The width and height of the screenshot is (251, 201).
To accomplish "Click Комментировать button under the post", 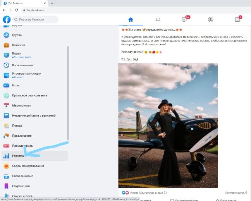I will click(184, 200).
